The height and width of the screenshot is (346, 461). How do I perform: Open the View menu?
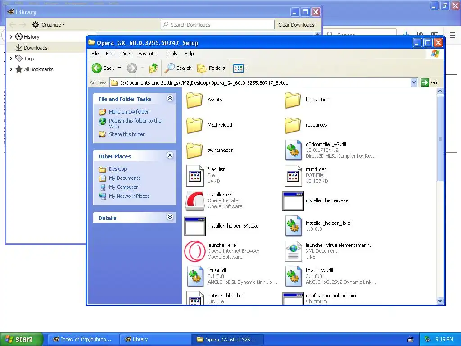coord(126,54)
